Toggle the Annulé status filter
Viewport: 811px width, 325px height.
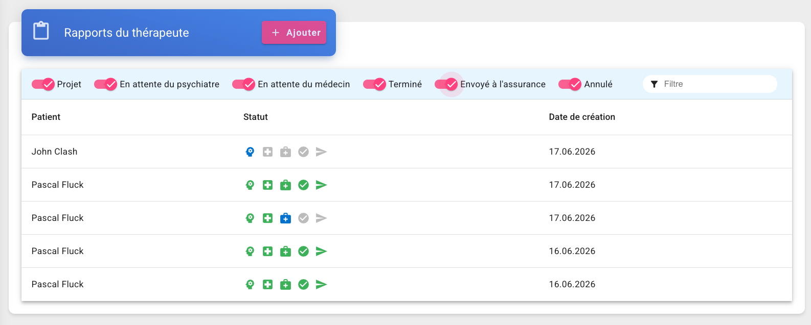(x=570, y=84)
